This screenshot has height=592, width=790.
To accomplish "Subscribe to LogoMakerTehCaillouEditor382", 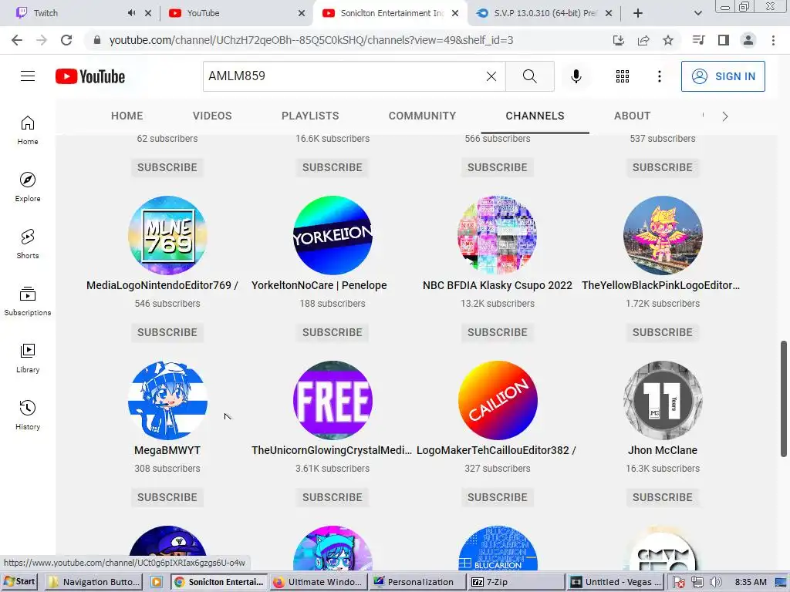I will [498, 497].
